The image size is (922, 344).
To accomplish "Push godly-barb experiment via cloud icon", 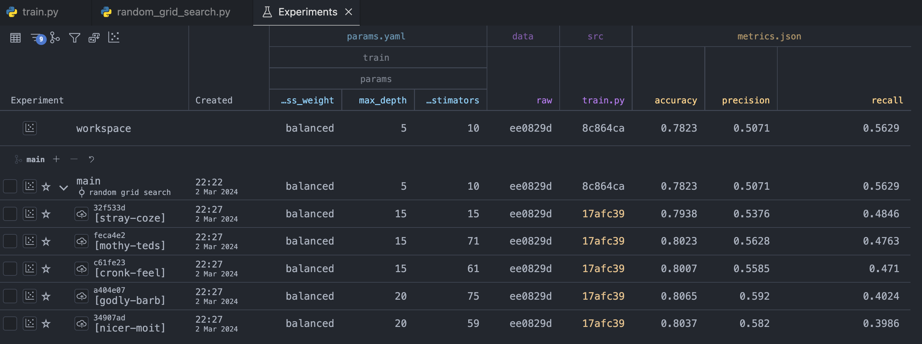I will coord(81,296).
